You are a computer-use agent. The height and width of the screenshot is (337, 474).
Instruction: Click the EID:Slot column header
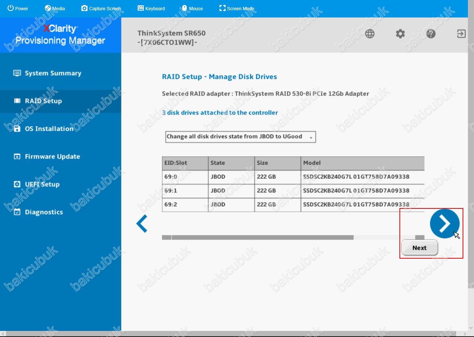pos(185,163)
